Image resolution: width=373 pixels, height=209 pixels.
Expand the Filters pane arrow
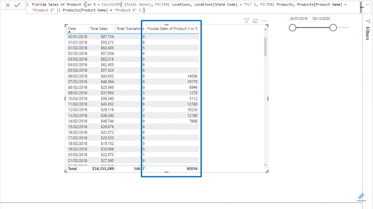pos(368,21)
